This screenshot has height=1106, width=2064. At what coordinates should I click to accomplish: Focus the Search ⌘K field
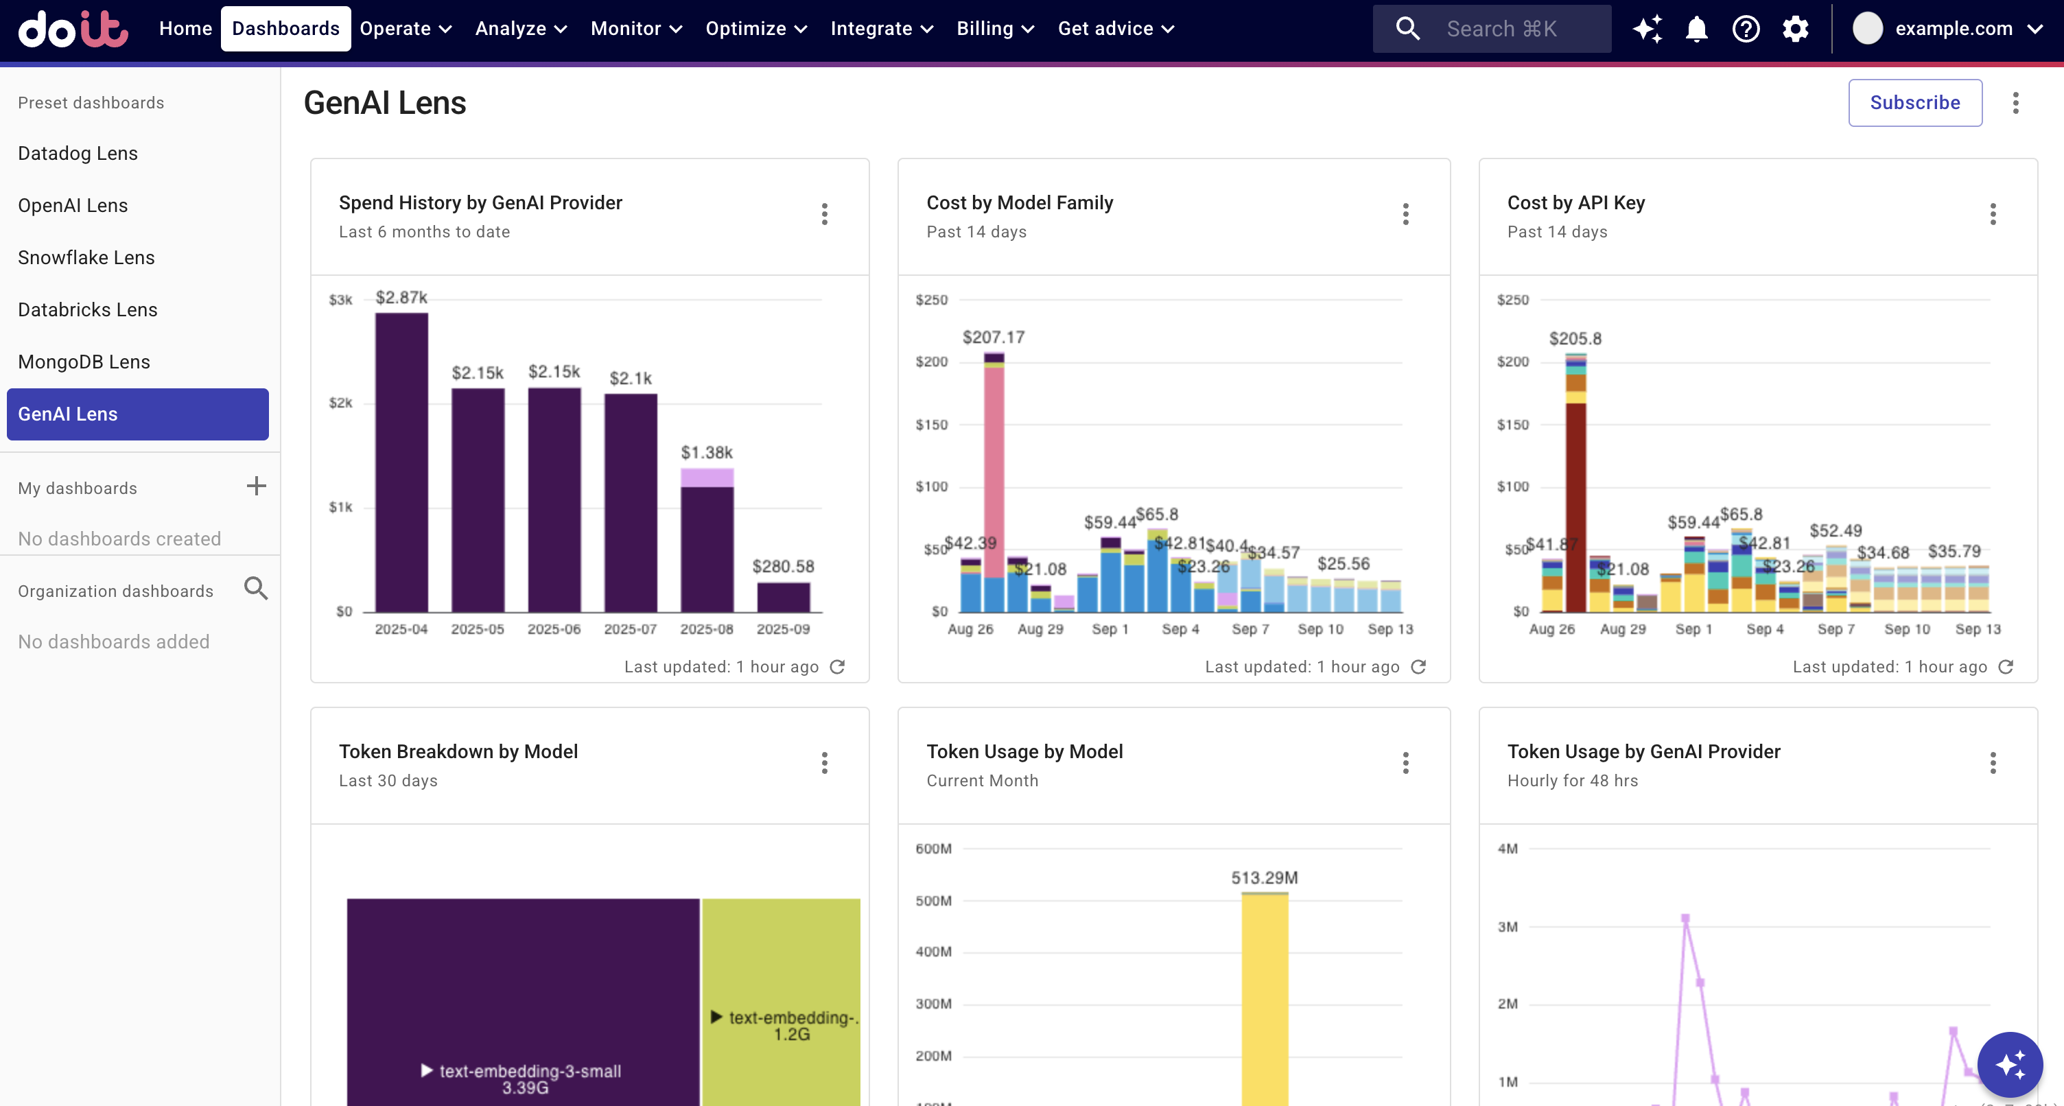point(1492,29)
